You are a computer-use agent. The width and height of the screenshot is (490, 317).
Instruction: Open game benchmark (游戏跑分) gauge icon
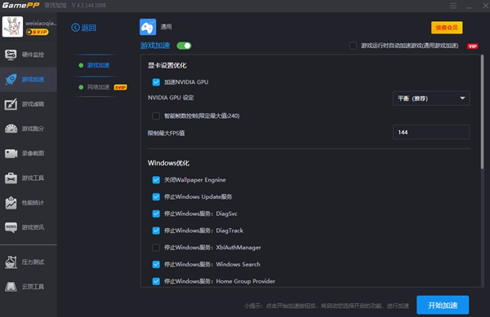coord(11,129)
